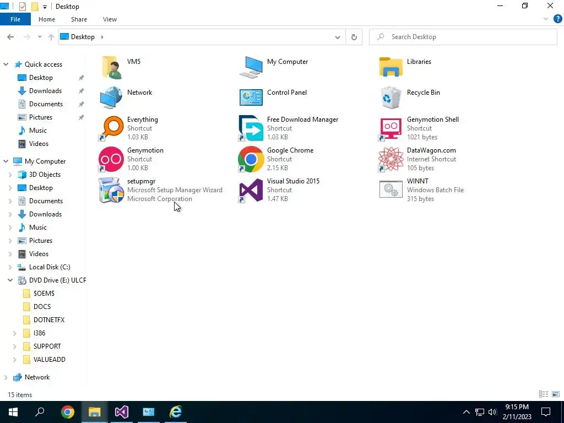
Task: Open Google Chrome from the taskbar
Action: point(68,412)
